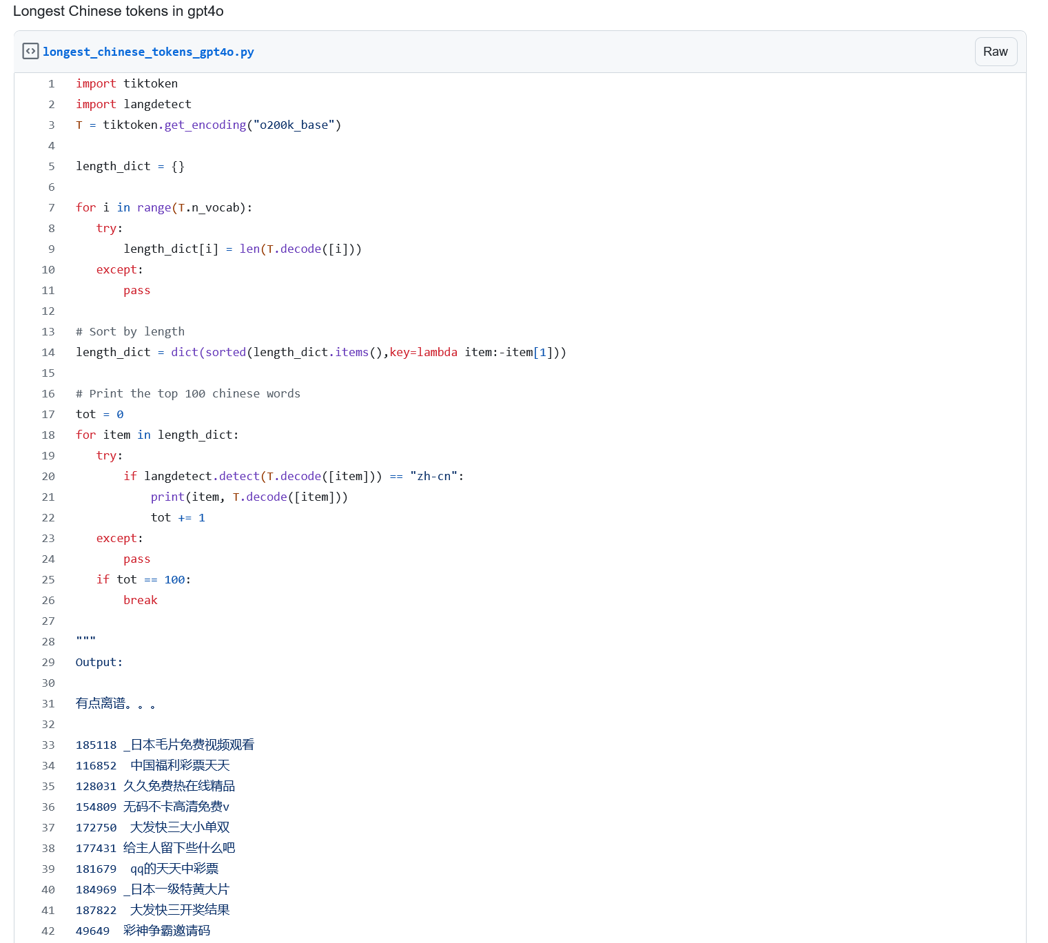Viewport: 1048px width, 943px height.
Task: Click the 'zh-cn' string literal
Action: tap(434, 476)
